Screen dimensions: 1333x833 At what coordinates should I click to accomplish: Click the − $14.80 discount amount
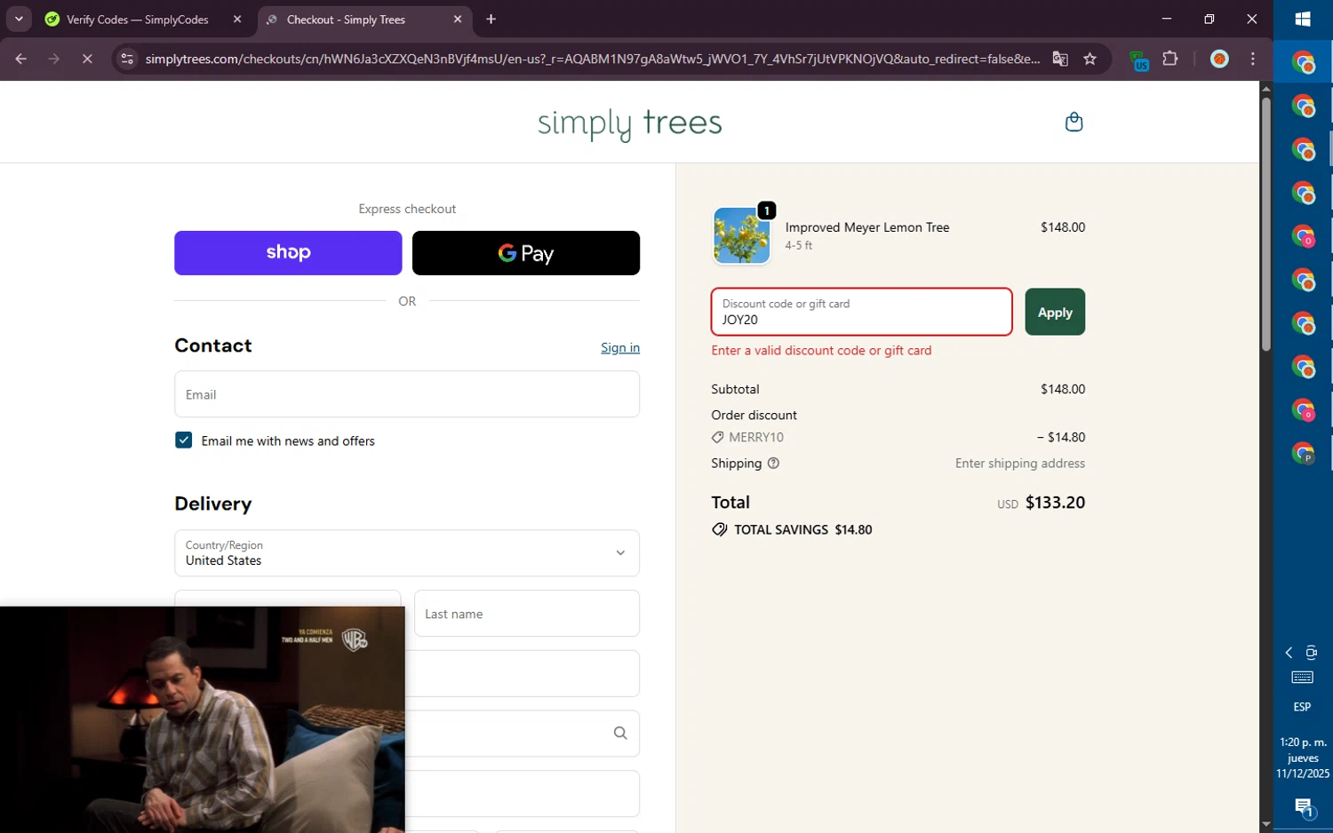[1061, 437]
